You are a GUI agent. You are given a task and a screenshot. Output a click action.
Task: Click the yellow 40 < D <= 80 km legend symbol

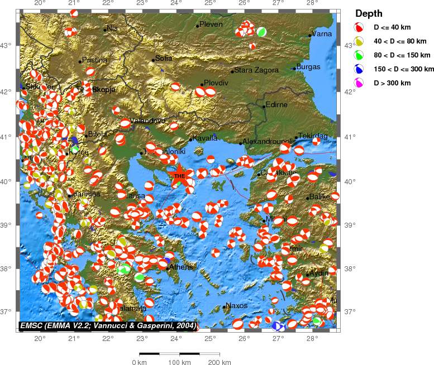[x=359, y=41]
